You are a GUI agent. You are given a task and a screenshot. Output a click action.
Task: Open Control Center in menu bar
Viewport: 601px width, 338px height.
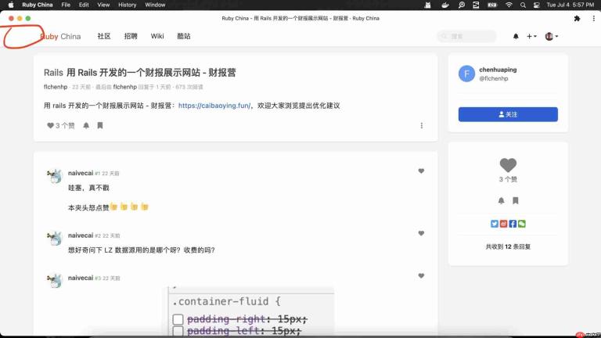[537, 5]
